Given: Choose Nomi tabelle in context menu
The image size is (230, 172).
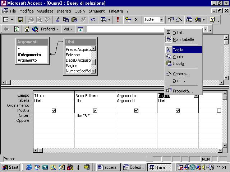Looking at the screenshot, I should (184, 39).
